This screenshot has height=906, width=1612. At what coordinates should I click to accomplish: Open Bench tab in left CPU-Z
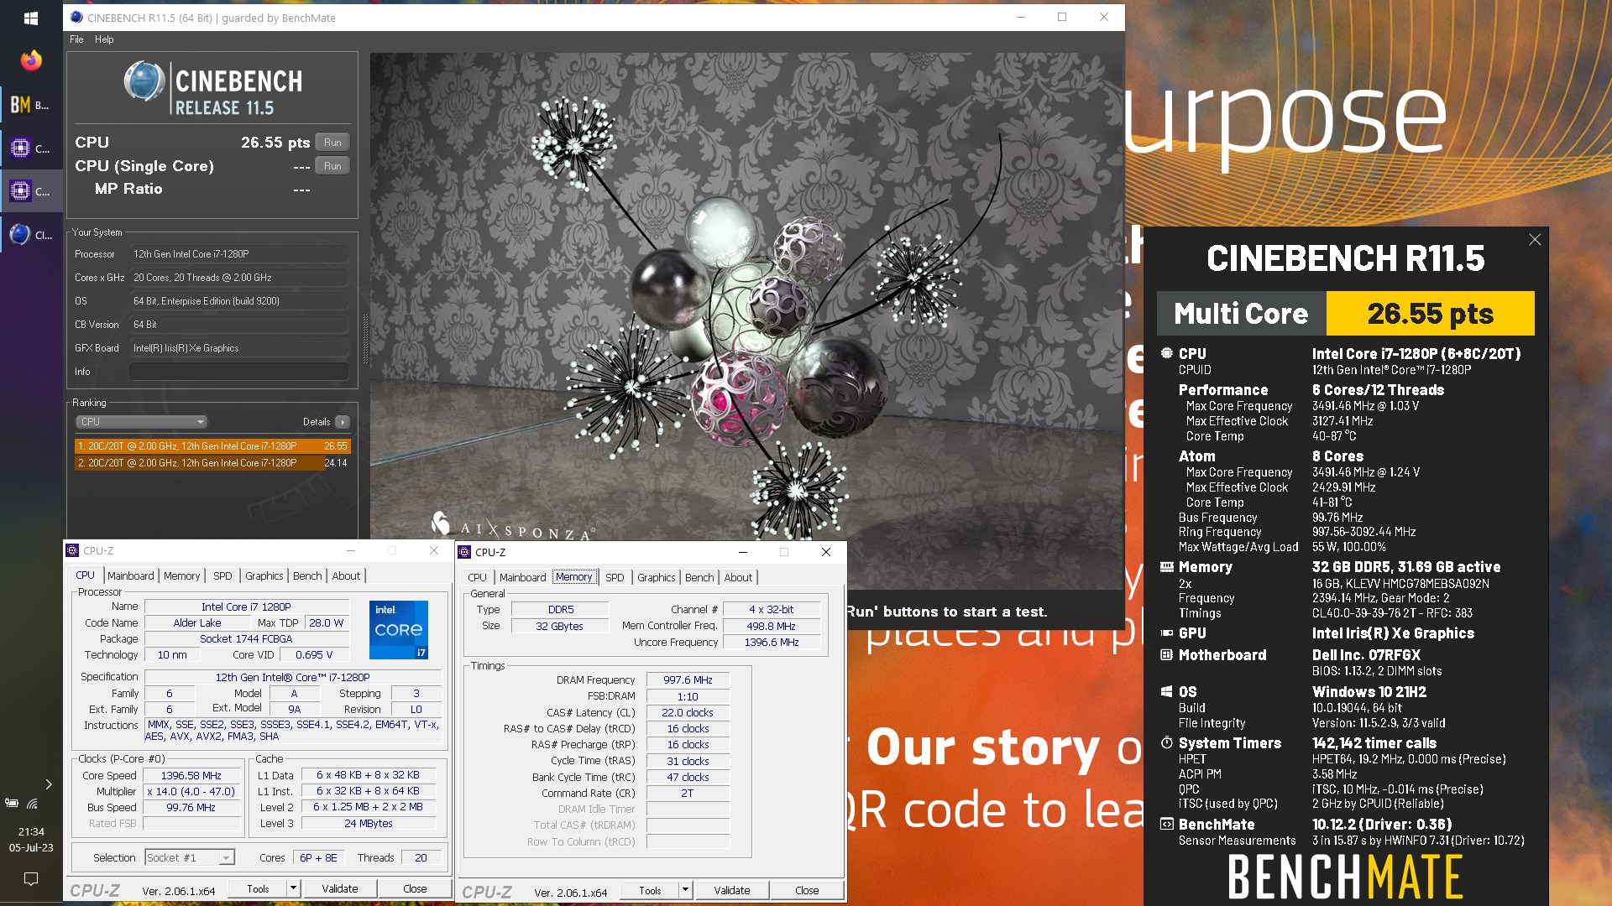point(307,575)
